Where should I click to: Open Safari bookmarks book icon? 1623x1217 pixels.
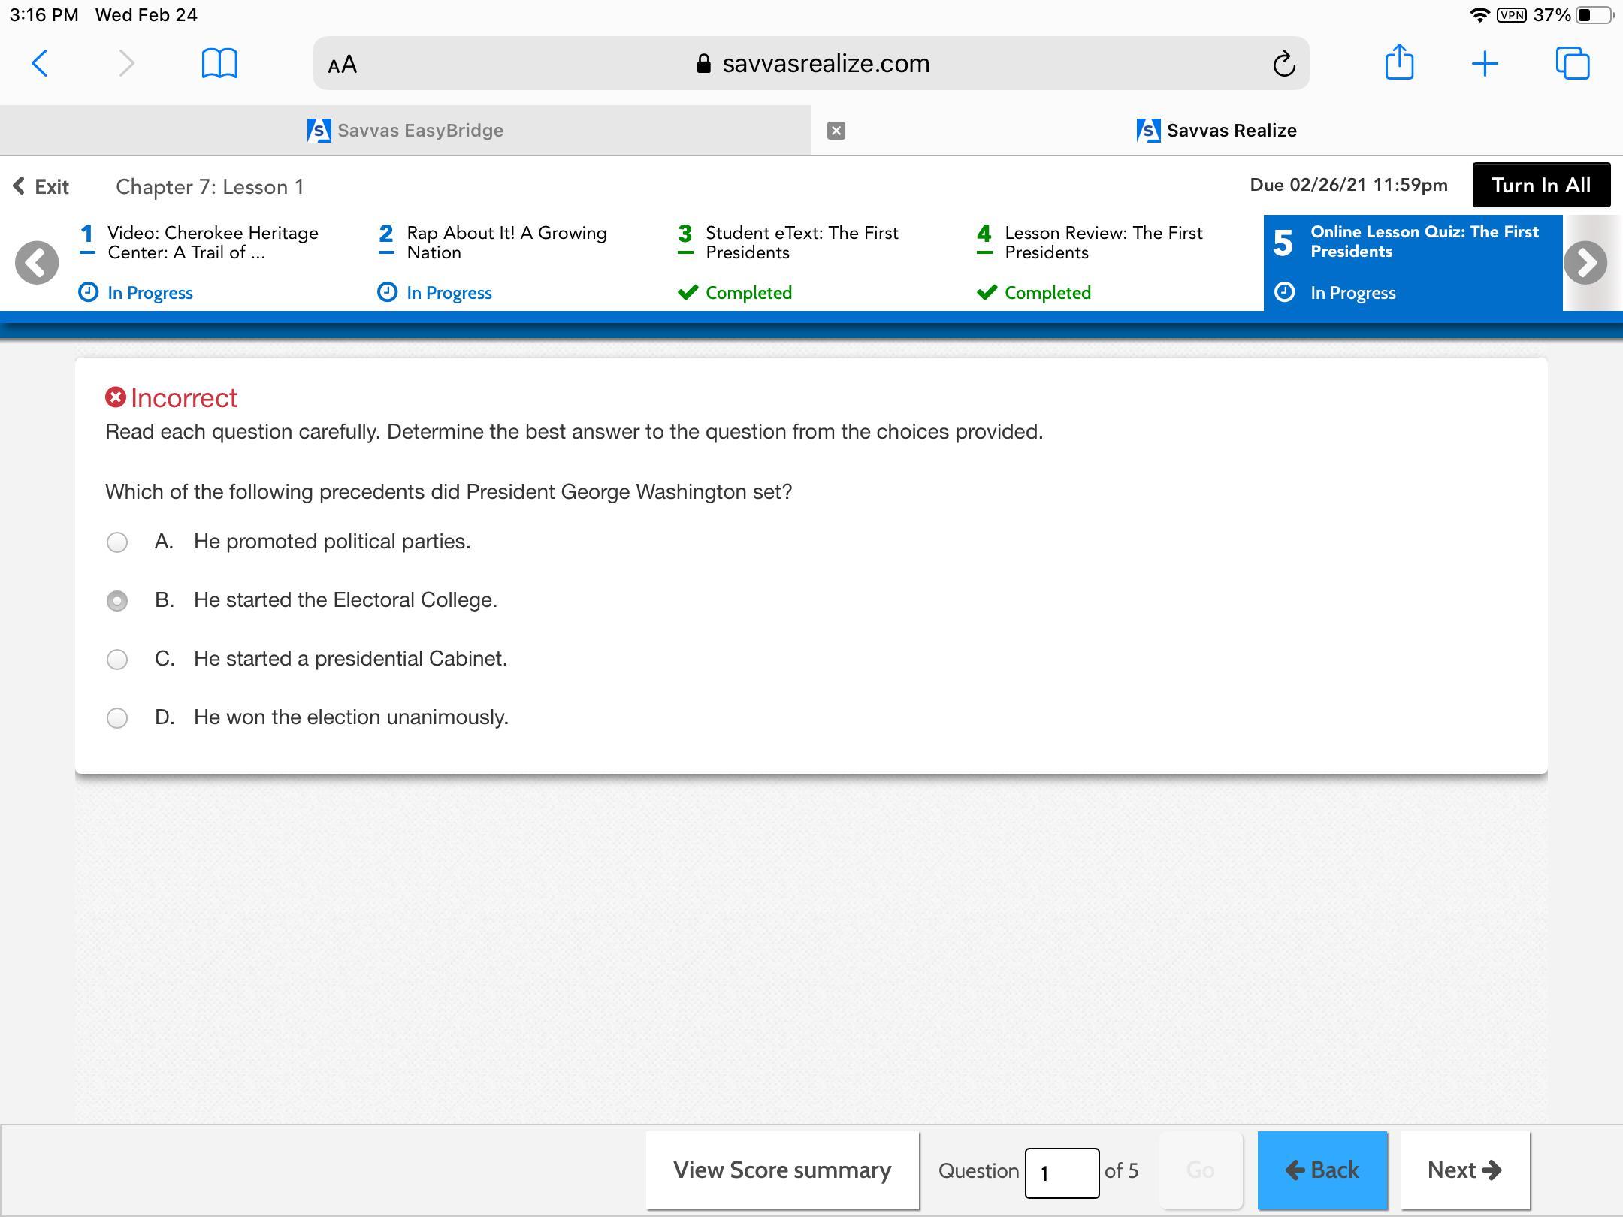pos(219,63)
